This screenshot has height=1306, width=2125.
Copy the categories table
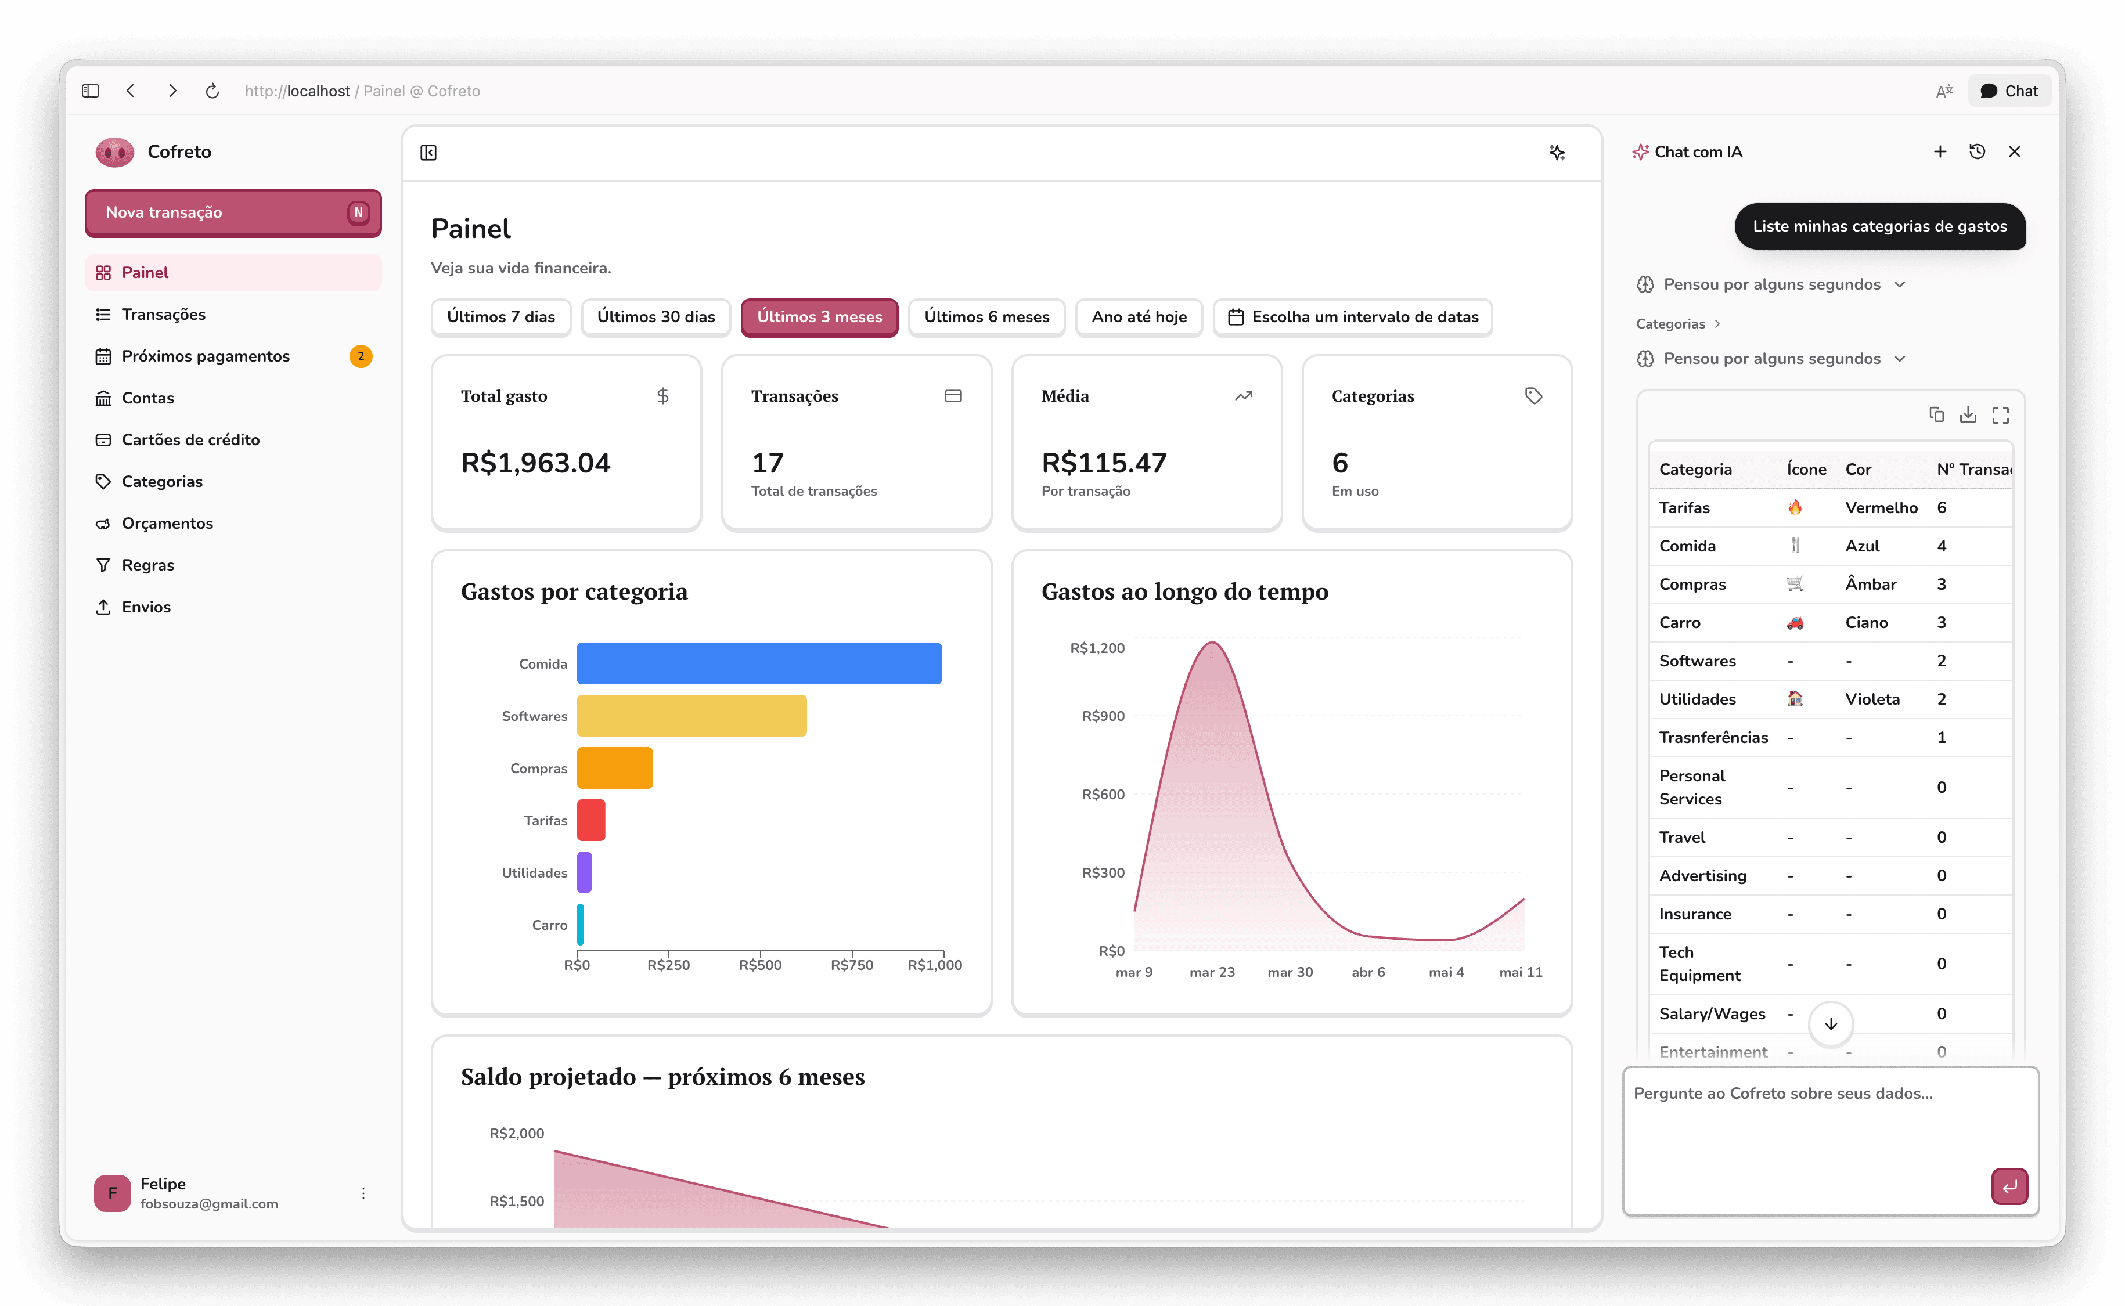[x=1937, y=416]
